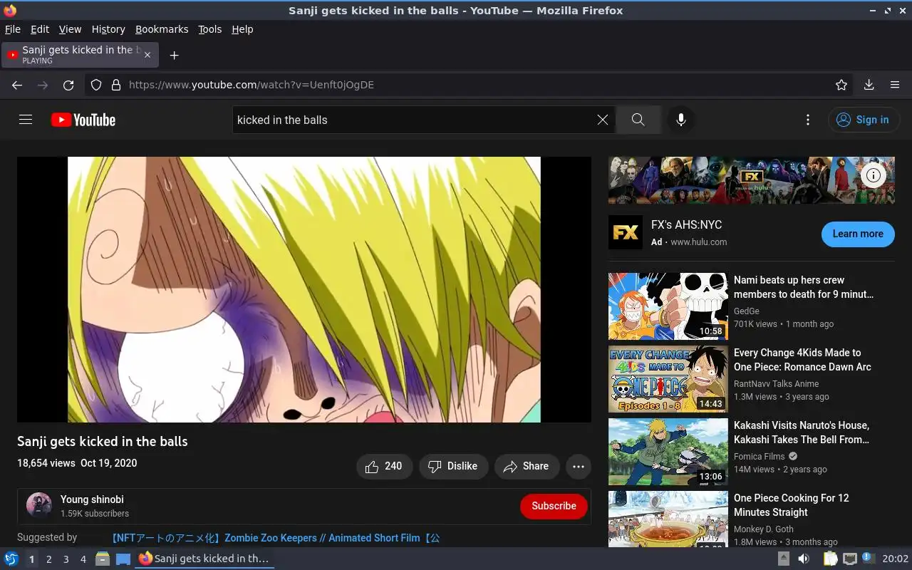This screenshot has height=570, width=912.
Task: Select Firefox window in taskbar
Action: (x=204, y=559)
